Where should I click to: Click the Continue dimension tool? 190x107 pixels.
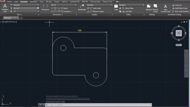pyautogui.click(x=65, y=11)
